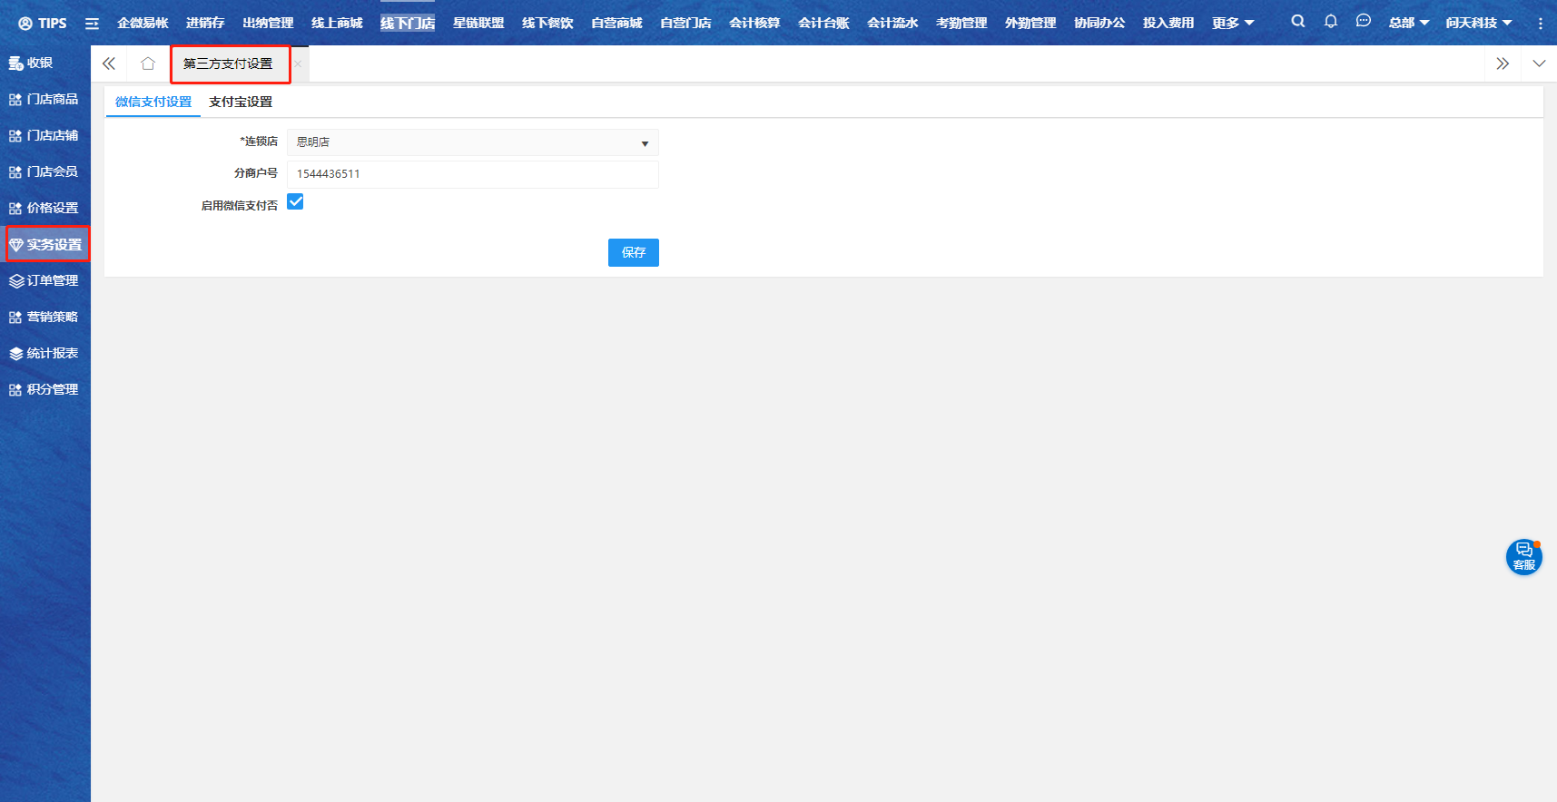The height and width of the screenshot is (802, 1557).
Task: Click the search magnifier icon
Action: point(1297,22)
